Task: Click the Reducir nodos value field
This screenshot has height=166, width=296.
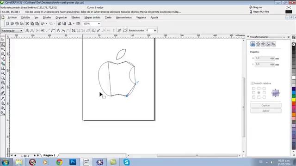Action: point(149,30)
